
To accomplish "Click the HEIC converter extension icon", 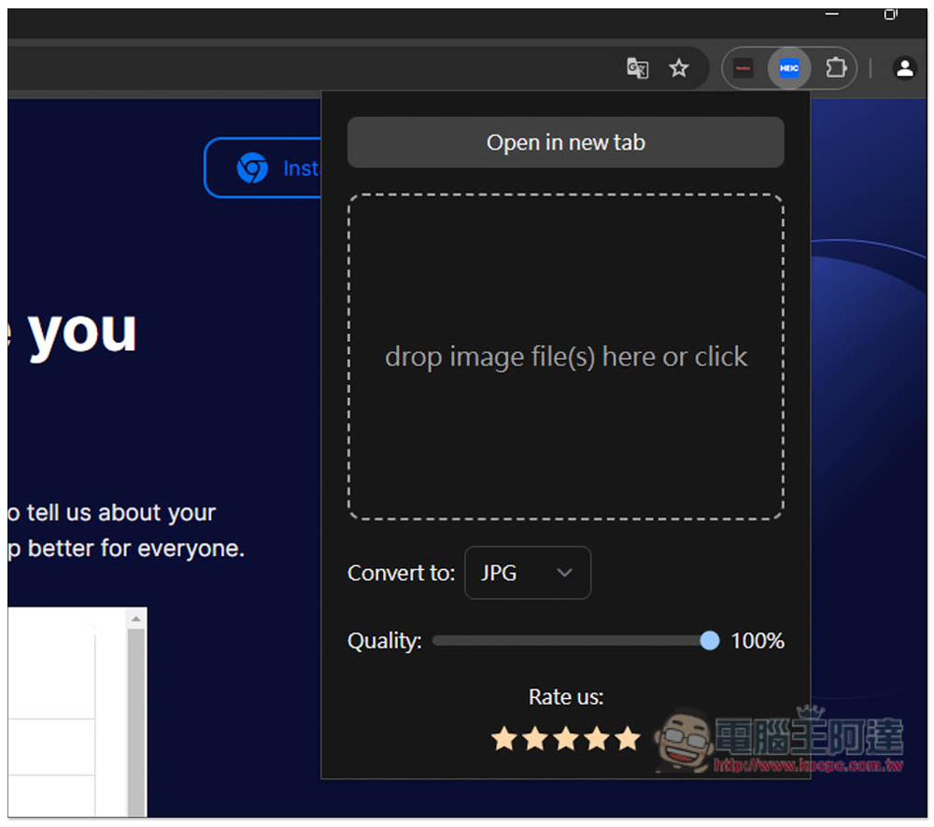I will (788, 68).
